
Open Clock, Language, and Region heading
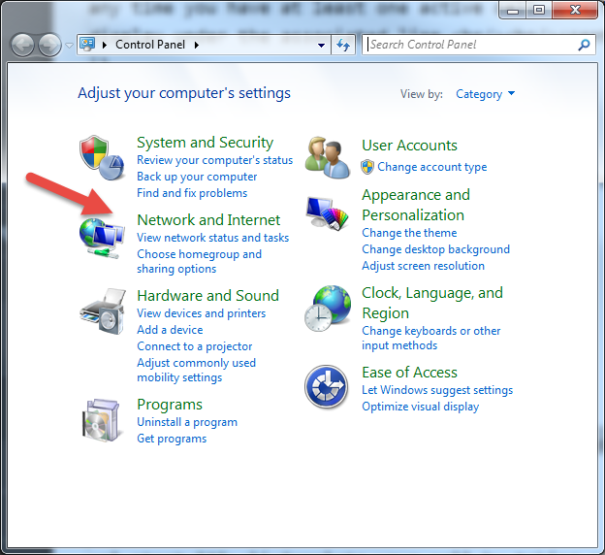(432, 303)
